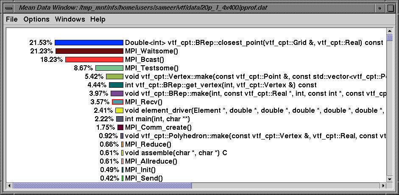Screen dimensions: 399x195
Task: Click the yellow element_driver bar
Action: (x=119, y=110)
